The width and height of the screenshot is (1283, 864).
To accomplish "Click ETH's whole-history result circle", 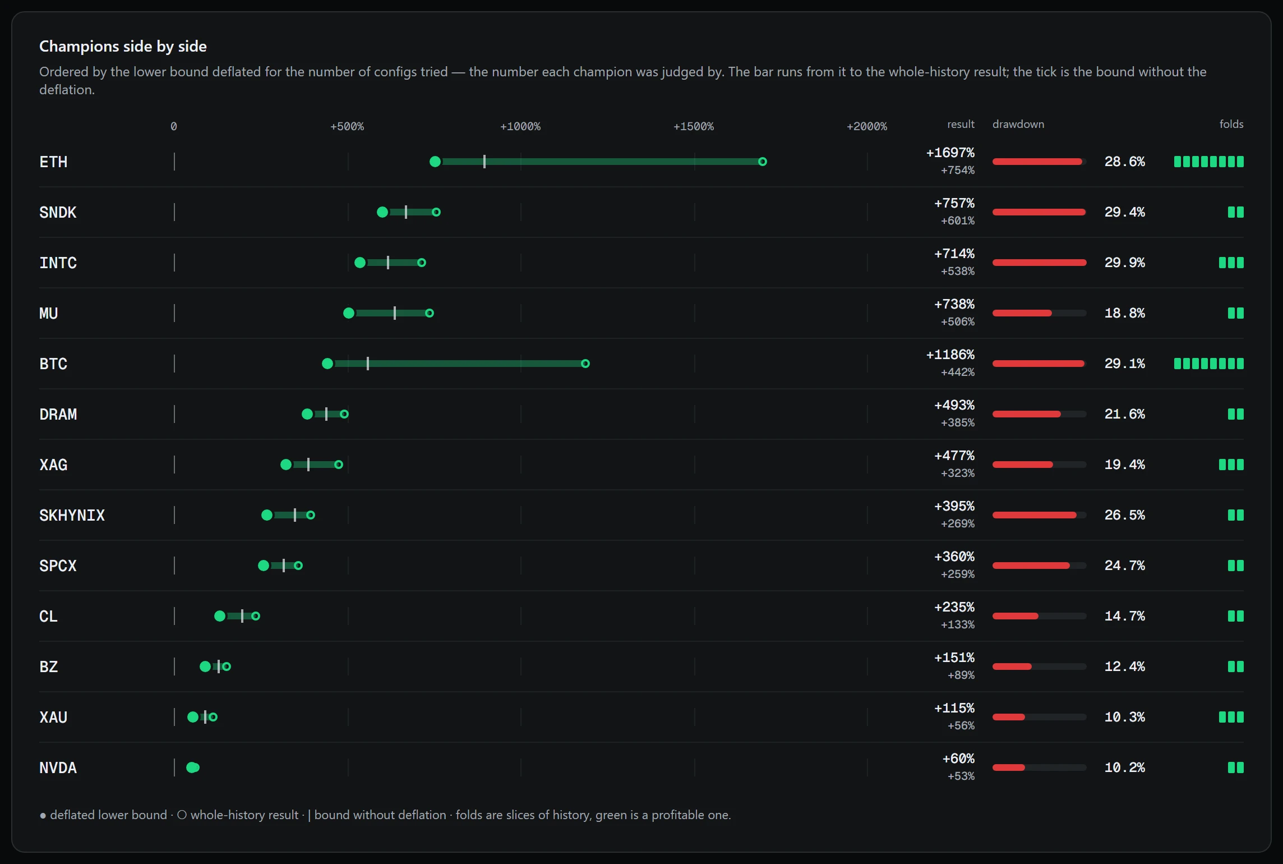I will (x=763, y=162).
